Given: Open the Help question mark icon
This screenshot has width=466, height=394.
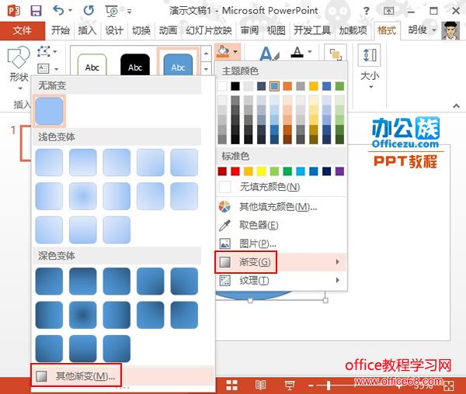Looking at the screenshot, I should [367, 12].
